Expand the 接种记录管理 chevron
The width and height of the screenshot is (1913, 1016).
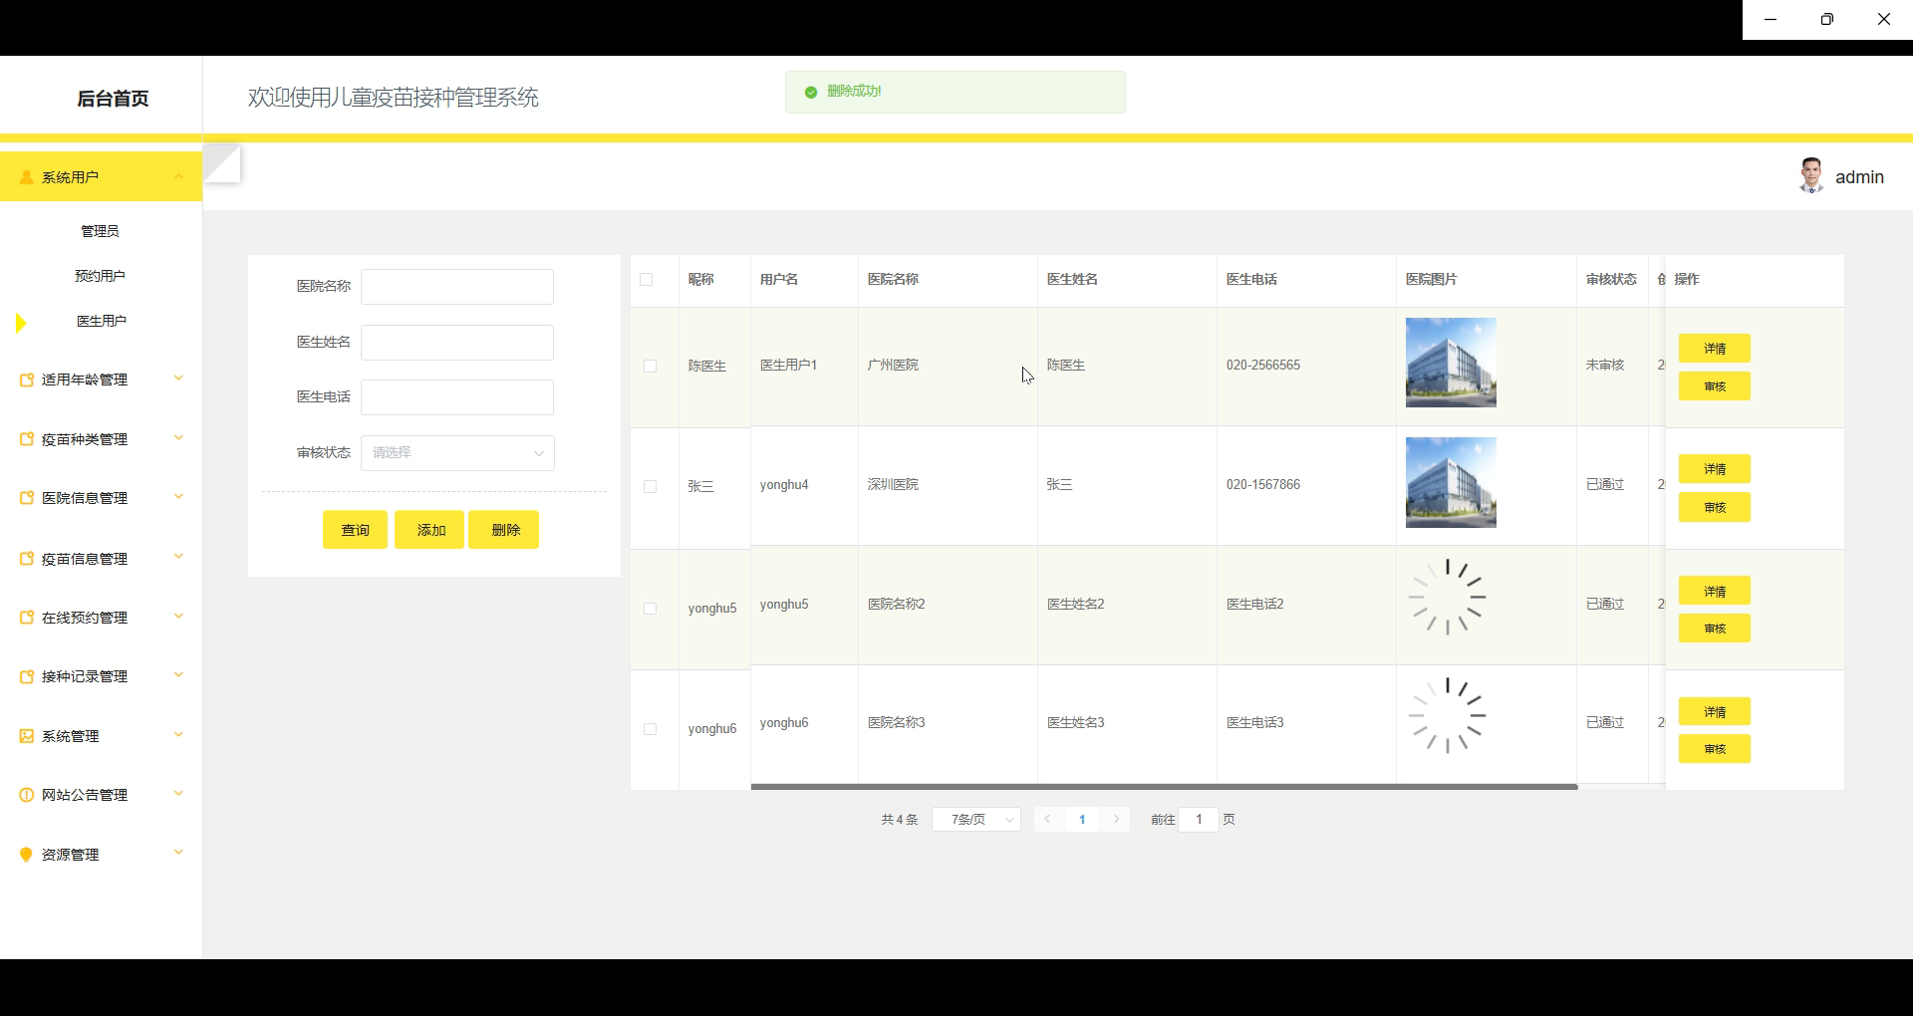(179, 675)
